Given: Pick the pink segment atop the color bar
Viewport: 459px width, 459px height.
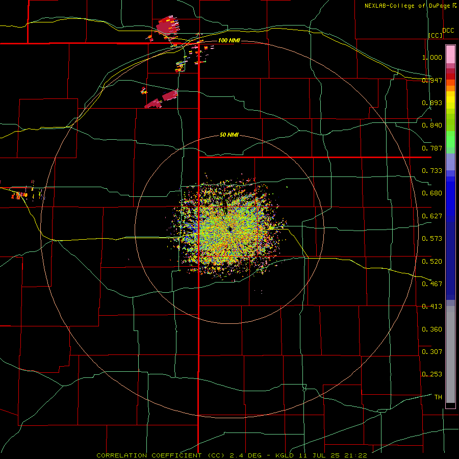Looking at the screenshot, I should click(450, 55).
